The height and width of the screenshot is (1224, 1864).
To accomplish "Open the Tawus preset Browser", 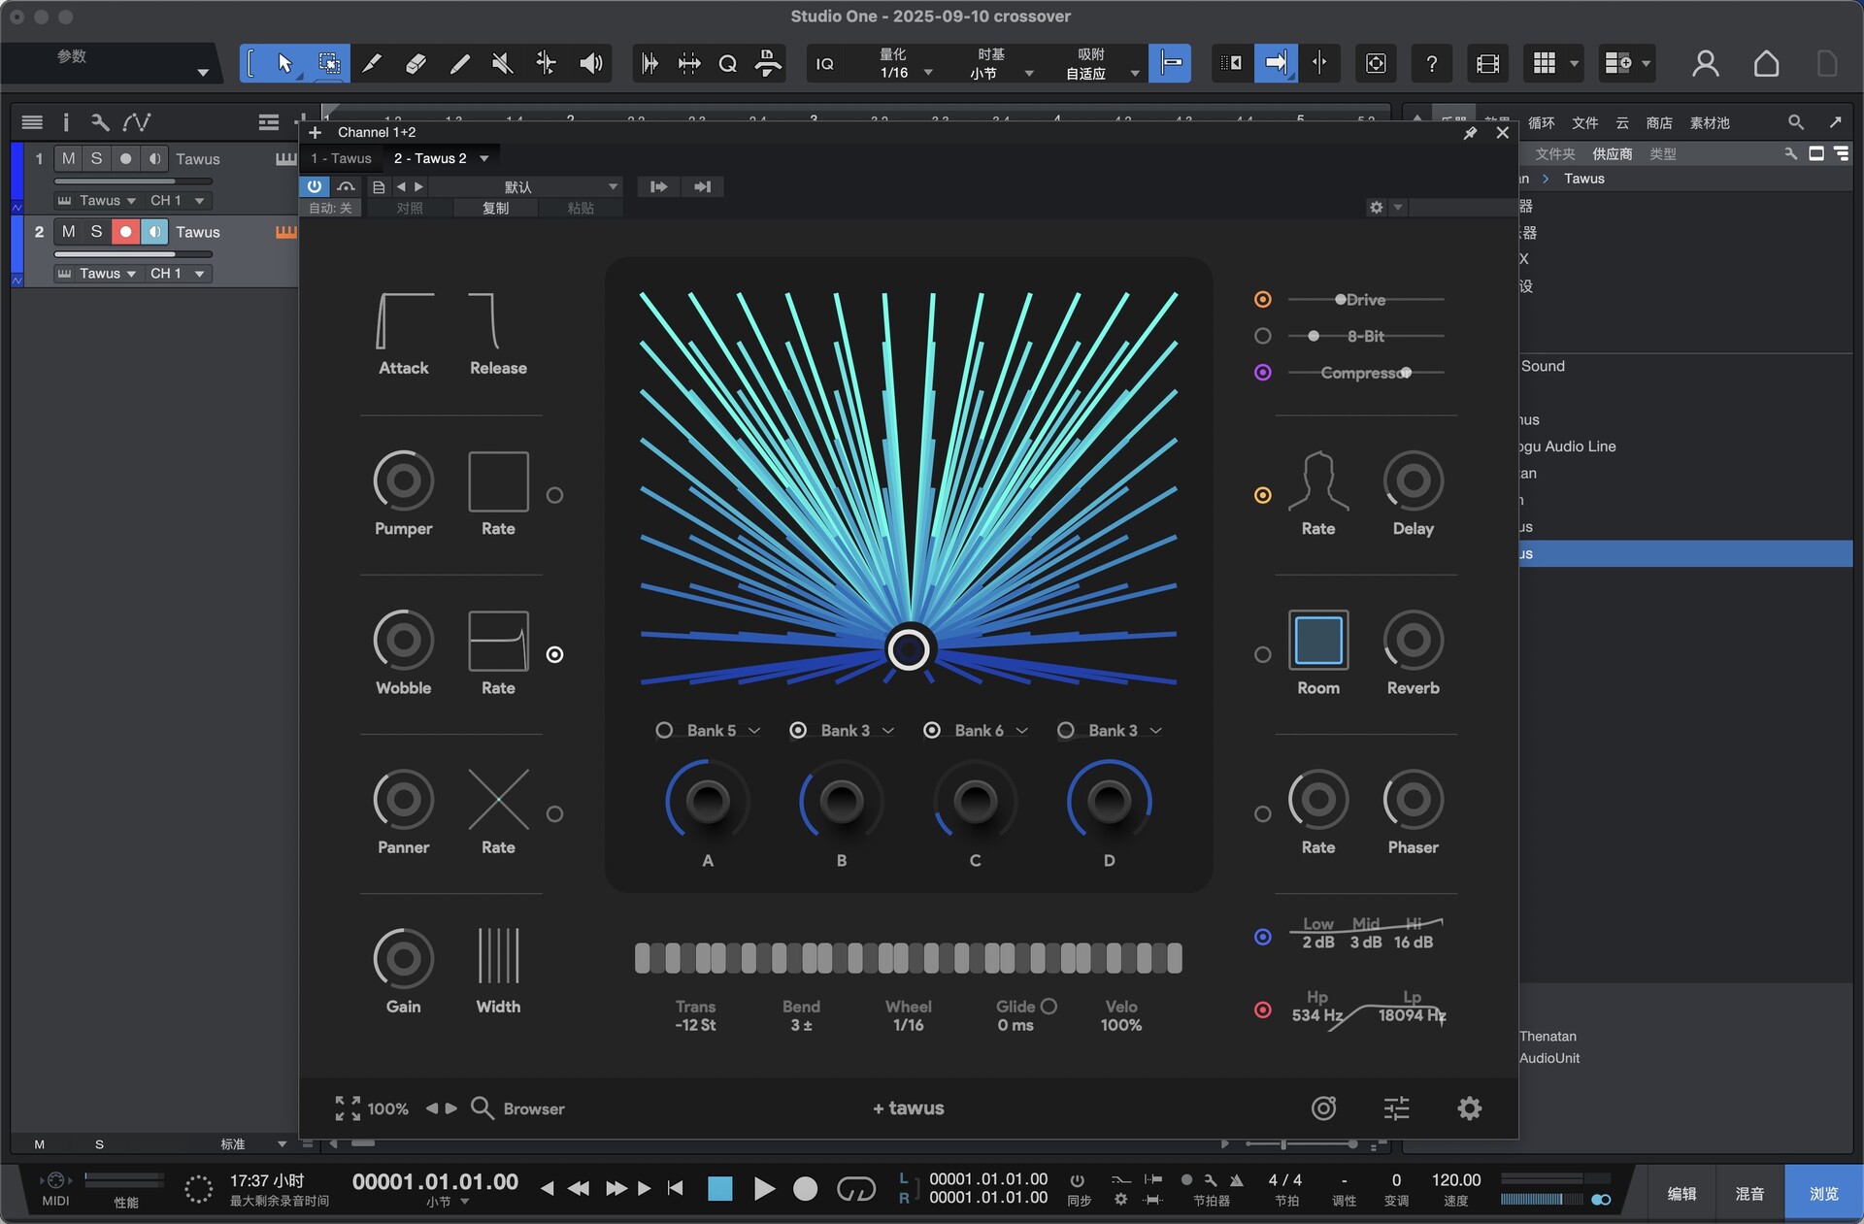I will click(517, 1108).
